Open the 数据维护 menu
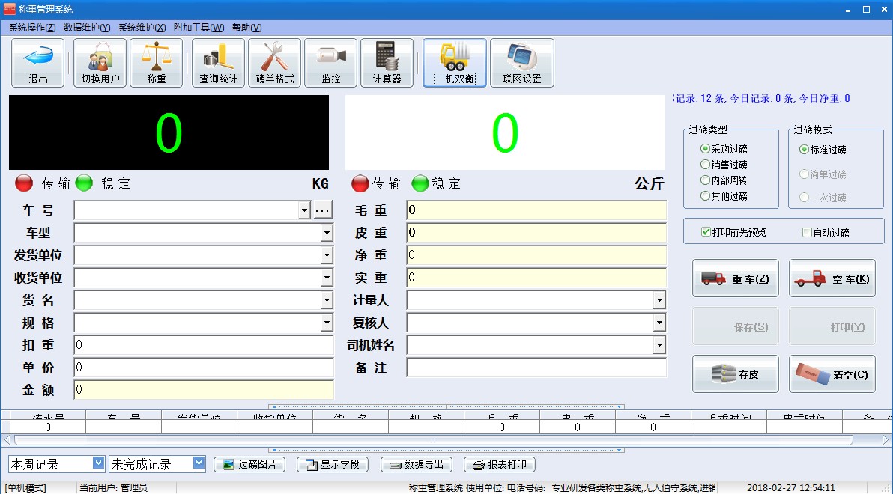The image size is (893, 494). [x=85, y=27]
